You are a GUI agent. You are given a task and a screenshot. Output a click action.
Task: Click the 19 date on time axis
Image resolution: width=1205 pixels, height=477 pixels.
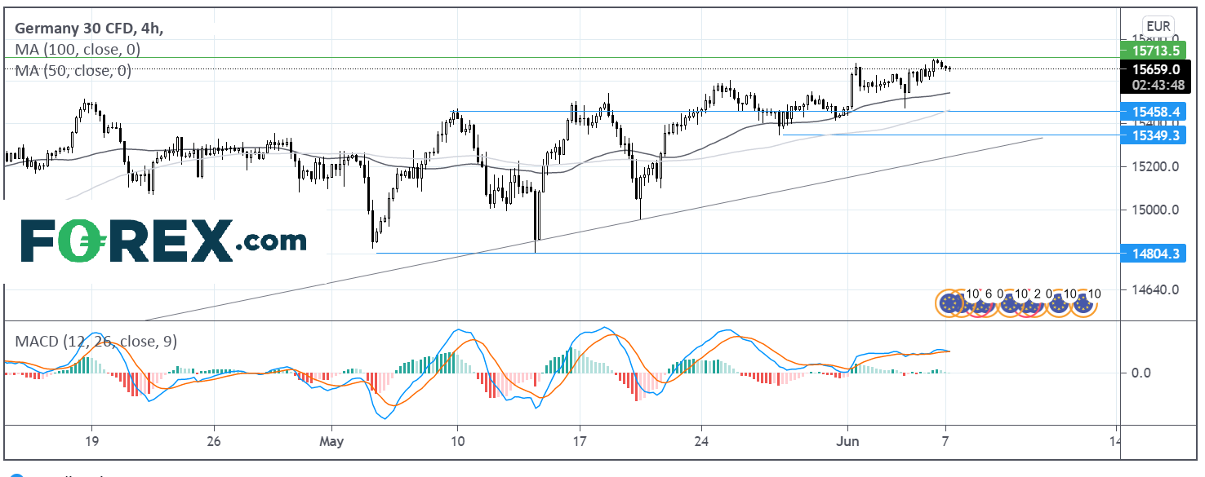91,440
